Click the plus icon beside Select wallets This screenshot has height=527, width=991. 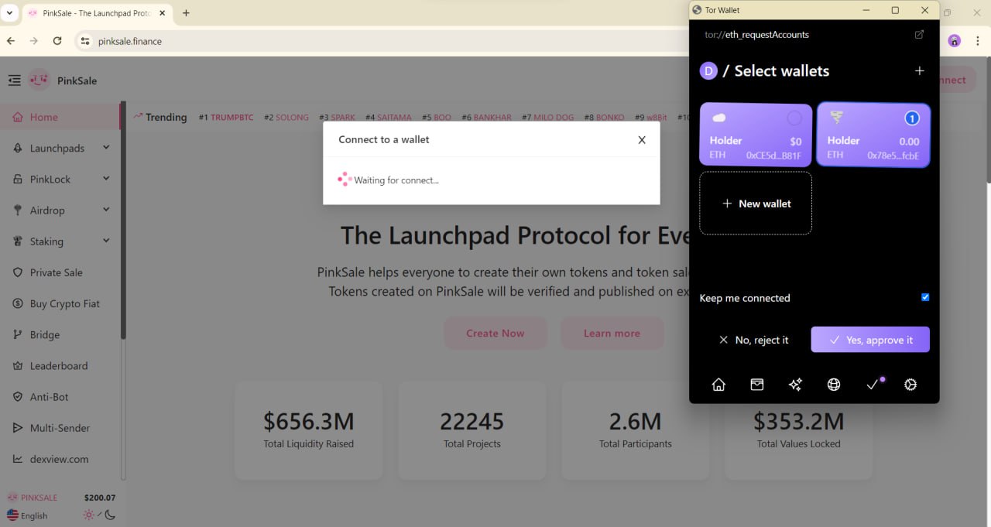(920, 70)
